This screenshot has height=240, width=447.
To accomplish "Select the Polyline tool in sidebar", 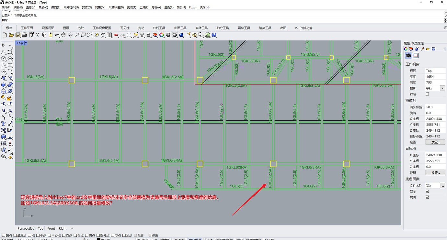I will (x=4, y=52).
